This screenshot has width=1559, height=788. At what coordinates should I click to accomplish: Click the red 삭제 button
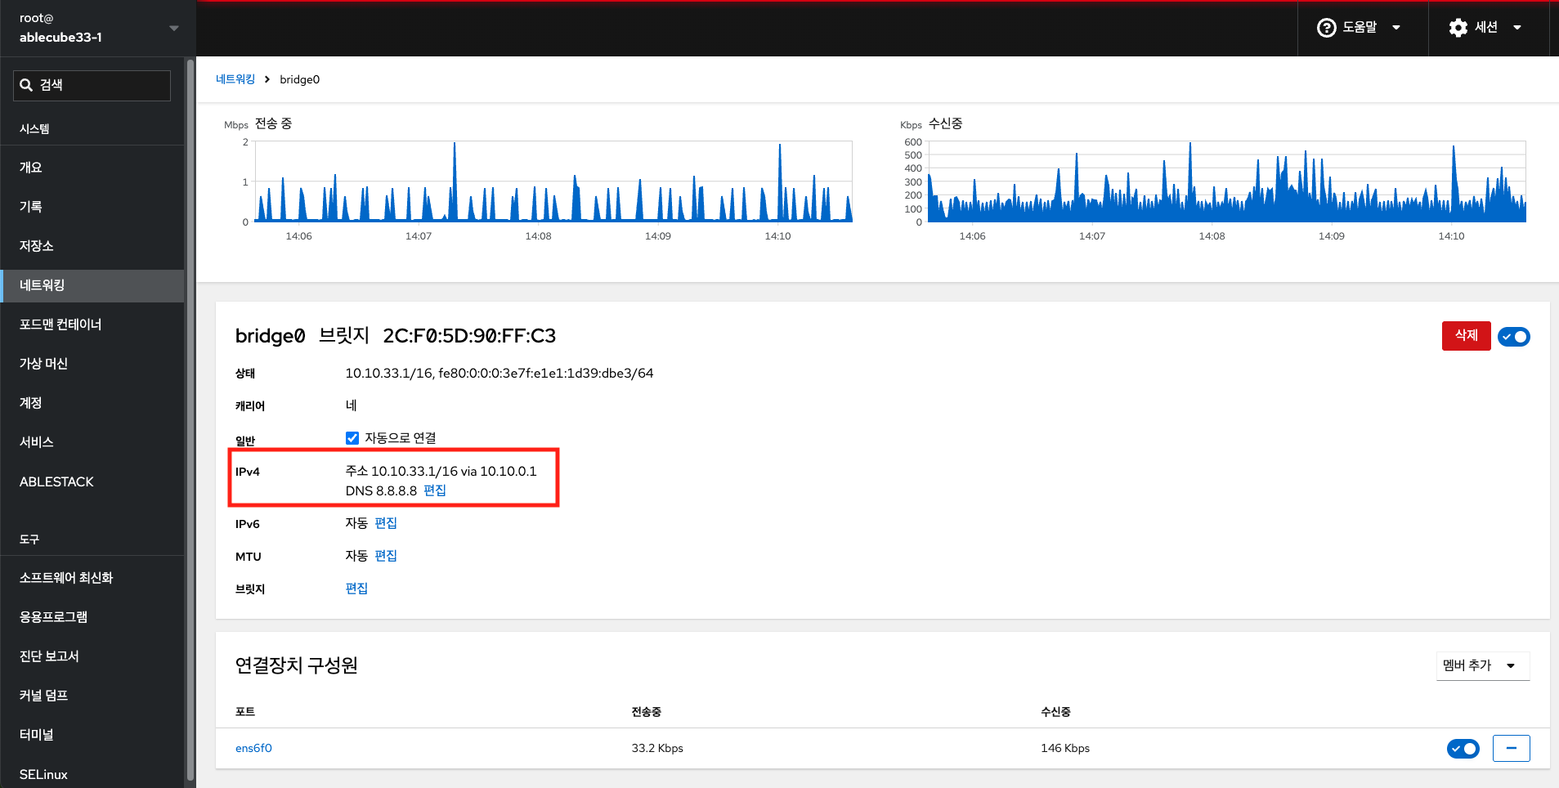pyautogui.click(x=1466, y=335)
